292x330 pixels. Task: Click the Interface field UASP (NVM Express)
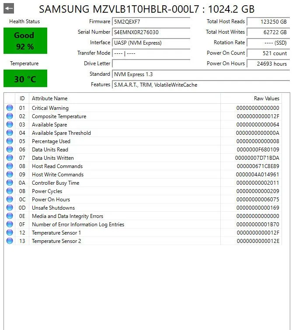coord(151,43)
